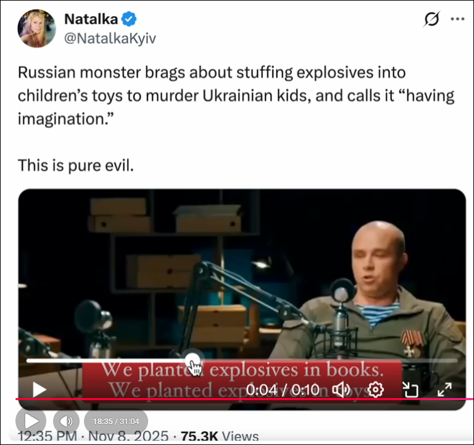Click the blue verified badge

(129, 19)
